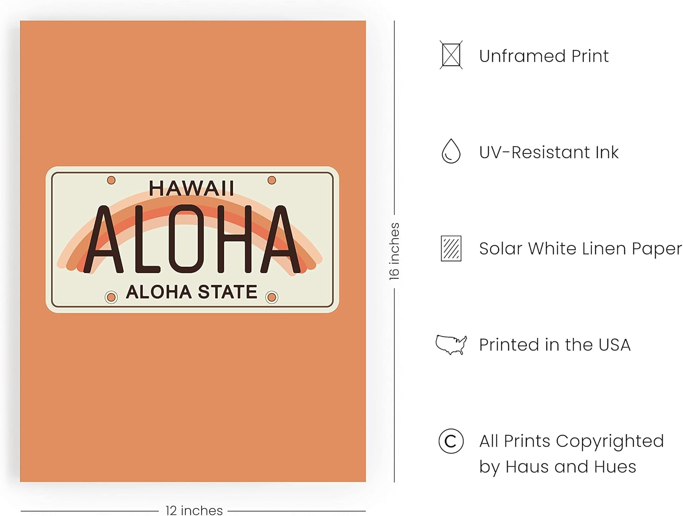Click the "Solar White Linen Paper" label
683x516 pixels.
580,249
